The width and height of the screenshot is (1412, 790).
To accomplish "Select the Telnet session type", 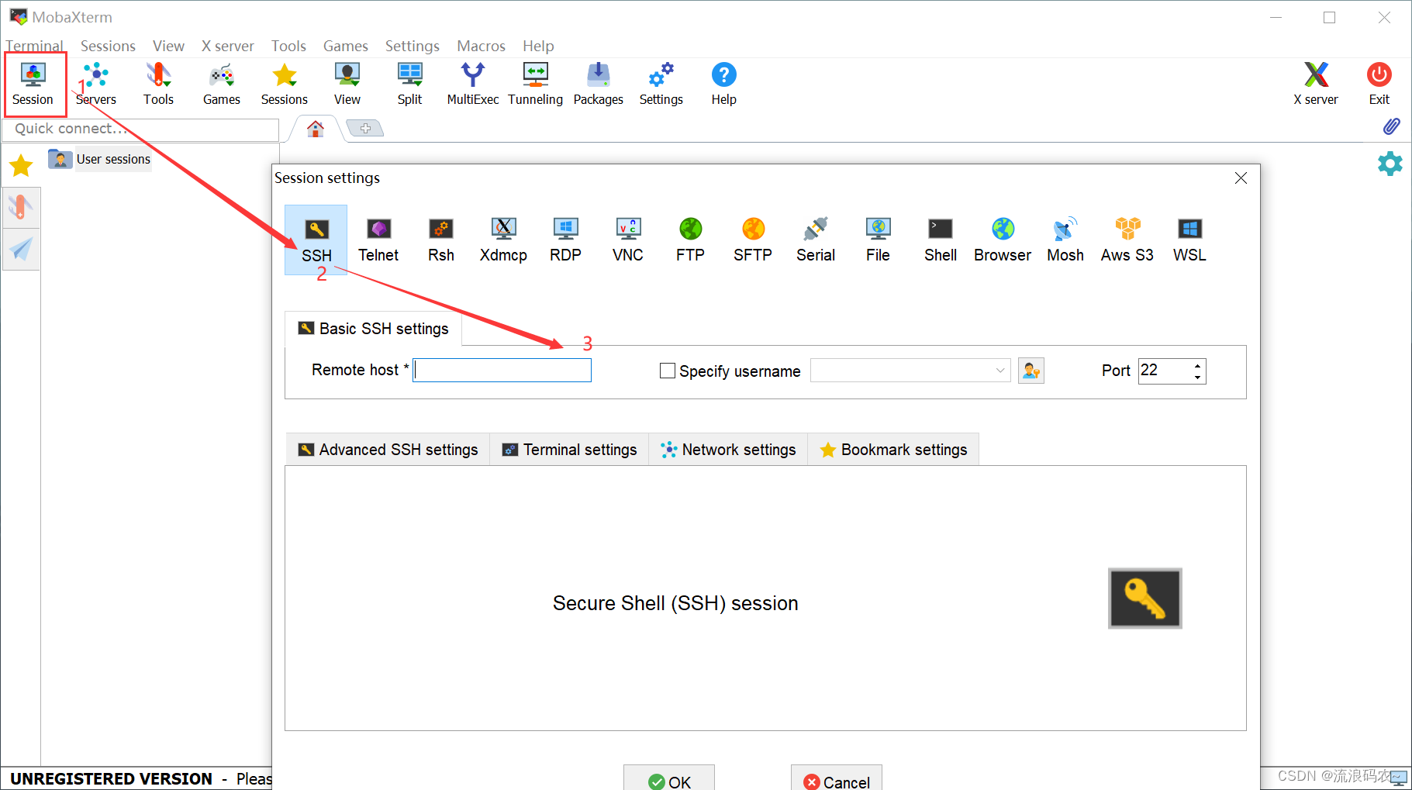I will coord(378,240).
